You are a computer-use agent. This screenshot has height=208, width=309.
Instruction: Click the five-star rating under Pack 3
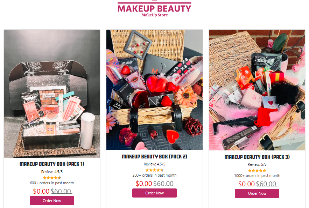click(x=257, y=170)
